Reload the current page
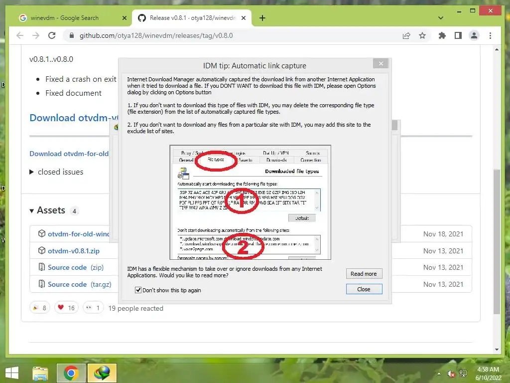Viewport: 510px width, 383px height. pos(52,35)
